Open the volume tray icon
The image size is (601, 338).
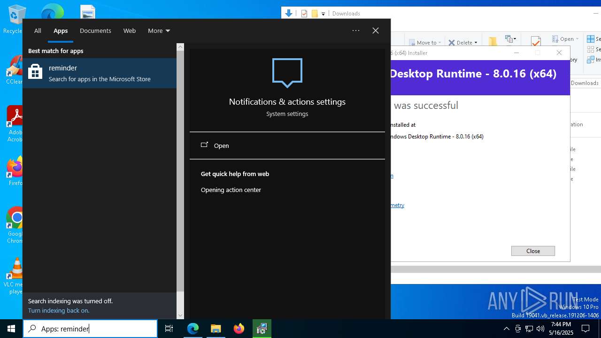(x=540, y=329)
